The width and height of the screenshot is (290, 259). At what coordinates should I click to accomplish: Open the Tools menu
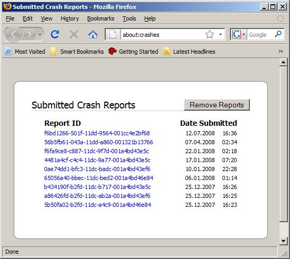click(x=129, y=18)
